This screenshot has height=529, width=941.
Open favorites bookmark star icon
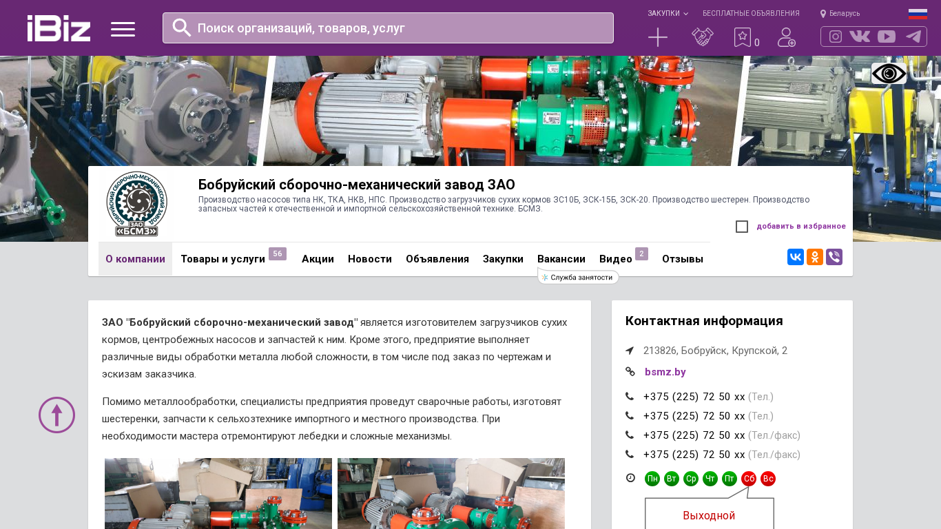pos(742,37)
